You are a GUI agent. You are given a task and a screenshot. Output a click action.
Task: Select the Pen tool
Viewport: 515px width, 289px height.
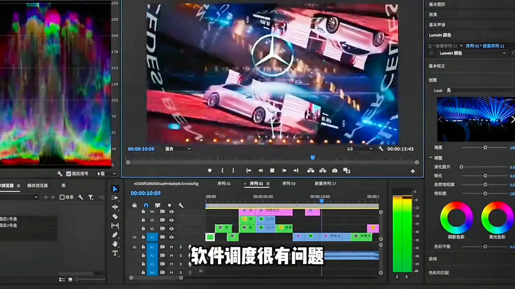[115, 235]
